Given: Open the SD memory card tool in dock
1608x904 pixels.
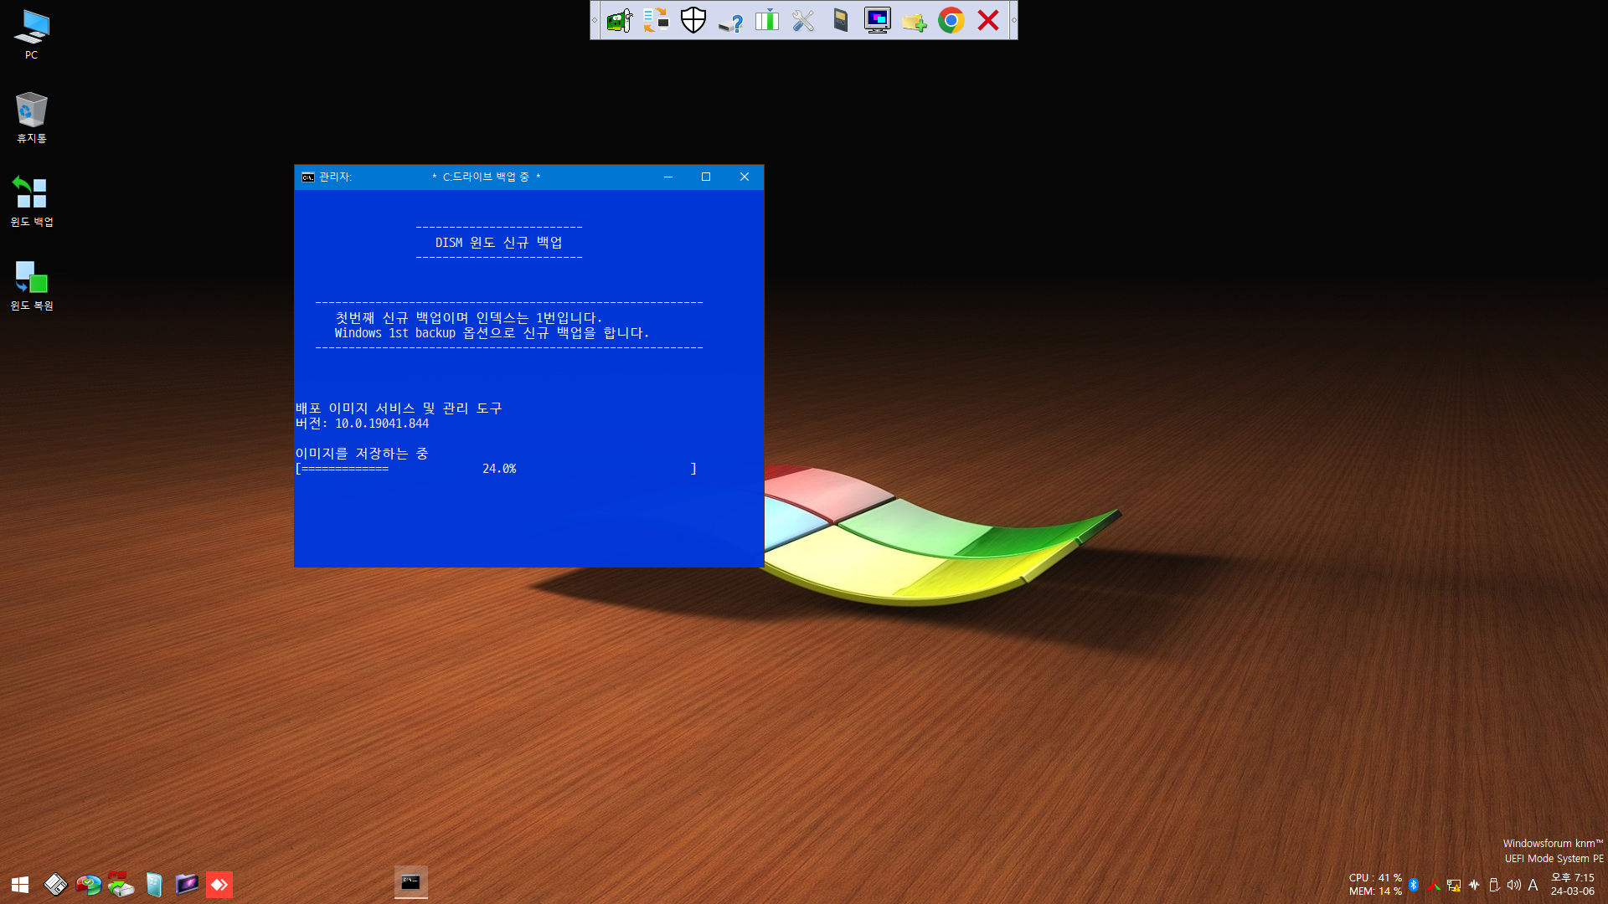Looking at the screenshot, I should pyautogui.click(x=841, y=20).
